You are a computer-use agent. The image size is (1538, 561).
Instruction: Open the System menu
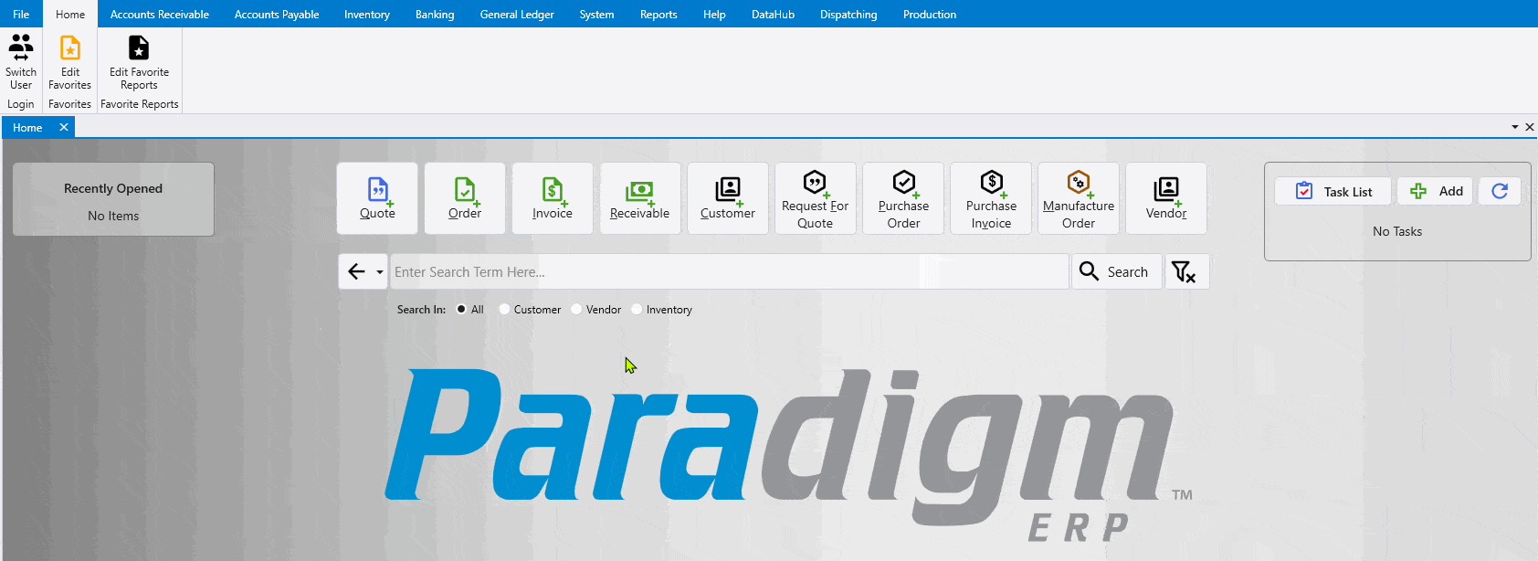click(596, 14)
